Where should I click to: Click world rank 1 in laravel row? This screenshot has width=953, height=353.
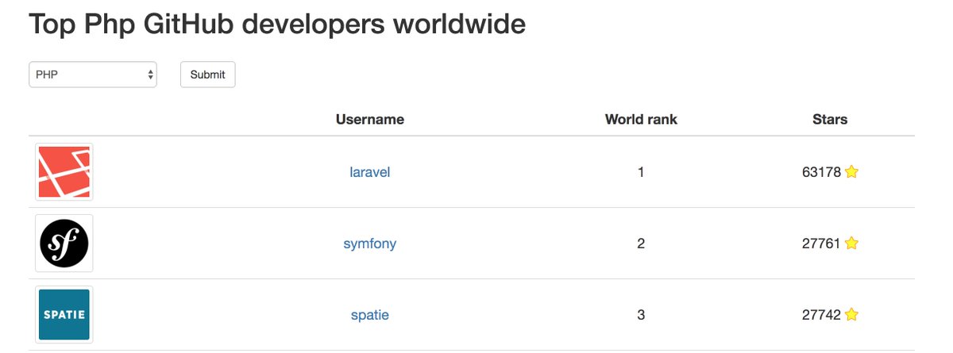(641, 172)
